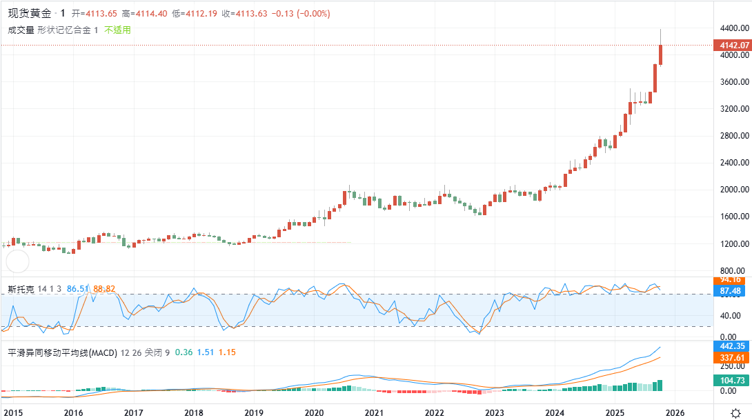Click the green 104.73 histogram value tag

733,380
